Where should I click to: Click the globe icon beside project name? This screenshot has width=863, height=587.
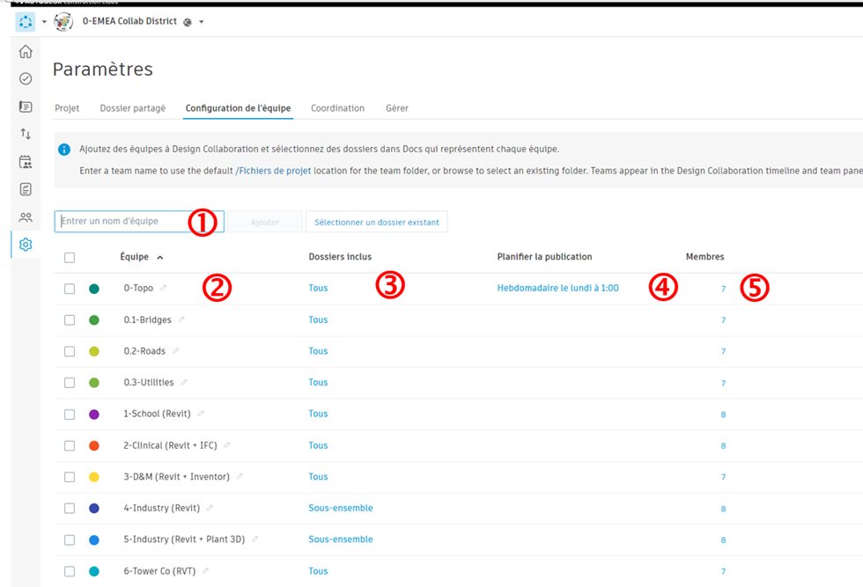[x=188, y=22]
